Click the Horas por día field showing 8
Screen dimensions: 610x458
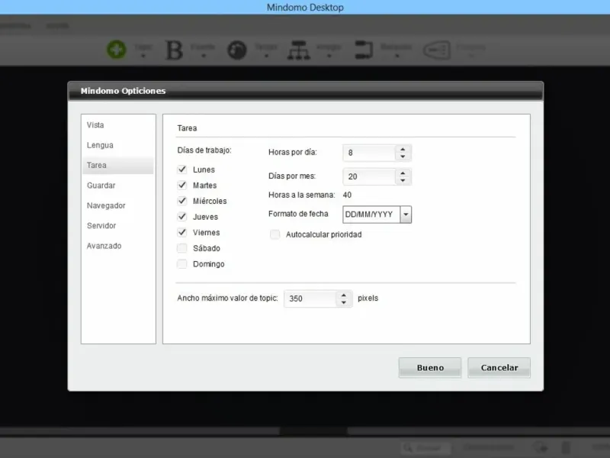[369, 153]
